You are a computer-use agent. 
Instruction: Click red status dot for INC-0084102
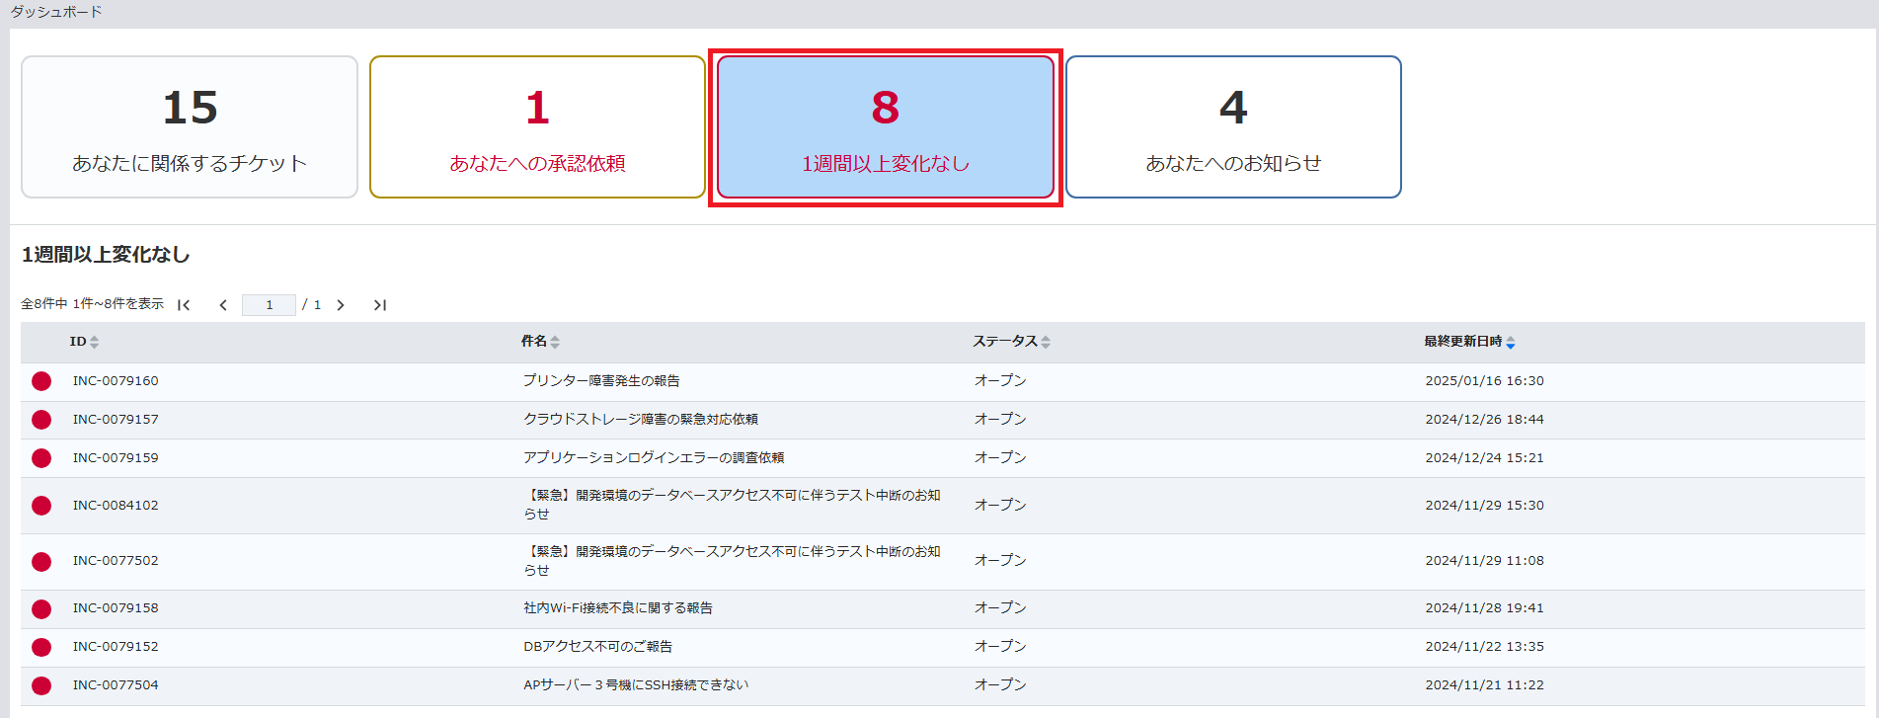41,506
